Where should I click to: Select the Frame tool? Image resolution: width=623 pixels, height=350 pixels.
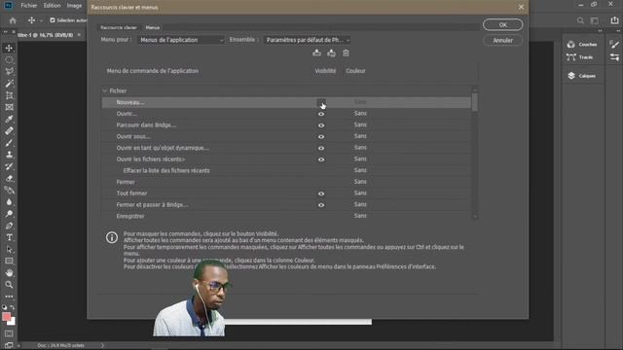(x=9, y=107)
